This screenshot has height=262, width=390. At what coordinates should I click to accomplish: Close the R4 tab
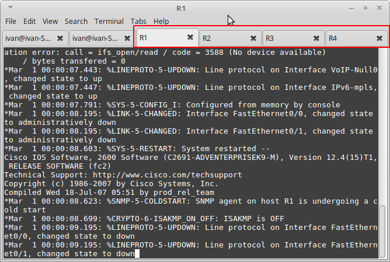click(x=379, y=38)
